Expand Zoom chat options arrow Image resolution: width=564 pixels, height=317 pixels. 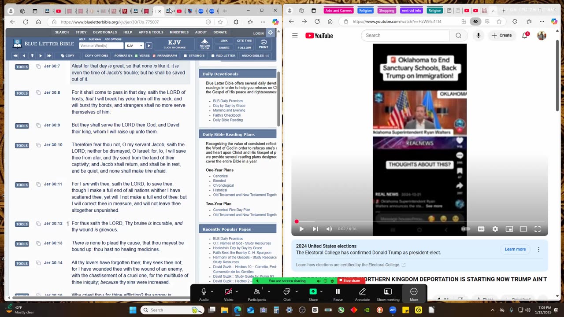coord(297,291)
